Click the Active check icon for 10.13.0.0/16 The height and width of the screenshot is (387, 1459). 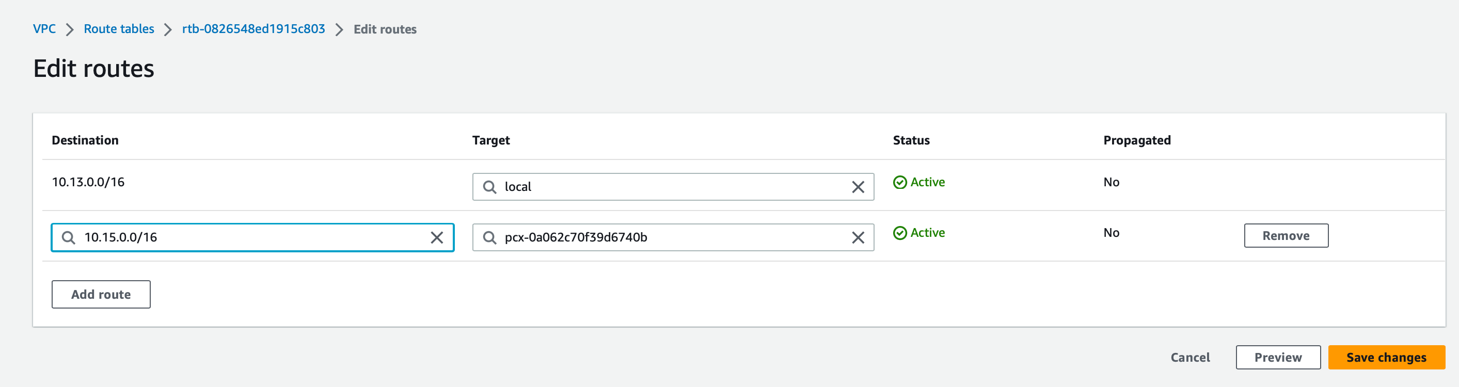[x=899, y=182]
